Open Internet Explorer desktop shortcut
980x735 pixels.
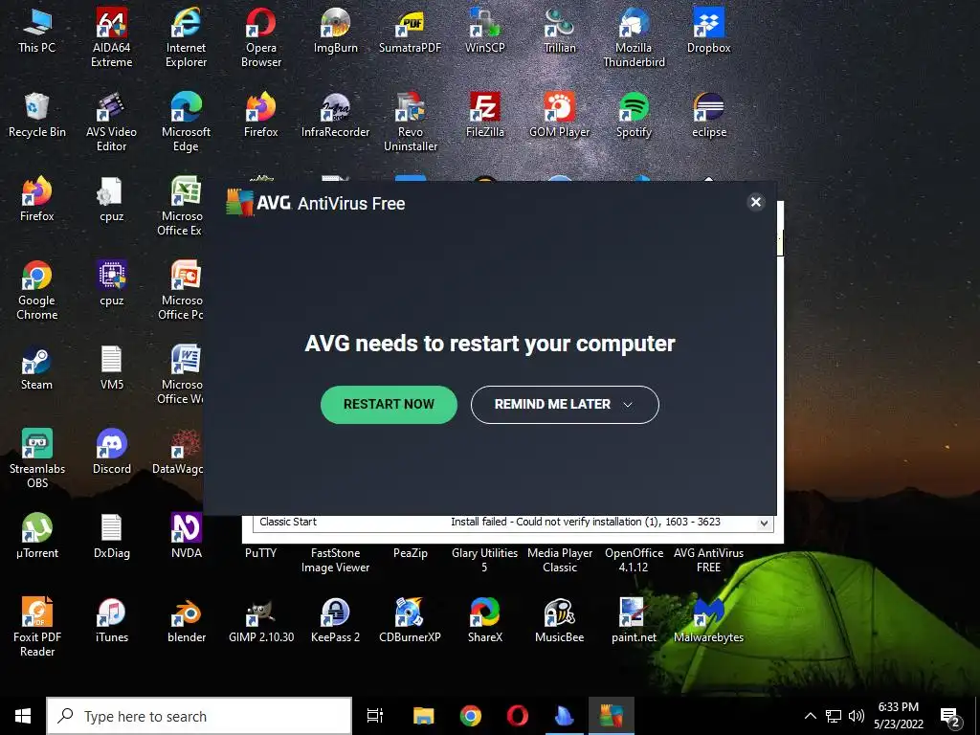coord(187,37)
